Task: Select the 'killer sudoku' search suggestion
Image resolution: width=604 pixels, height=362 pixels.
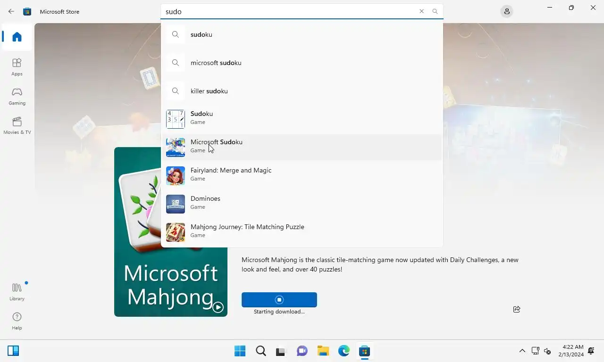Action: coord(302,91)
